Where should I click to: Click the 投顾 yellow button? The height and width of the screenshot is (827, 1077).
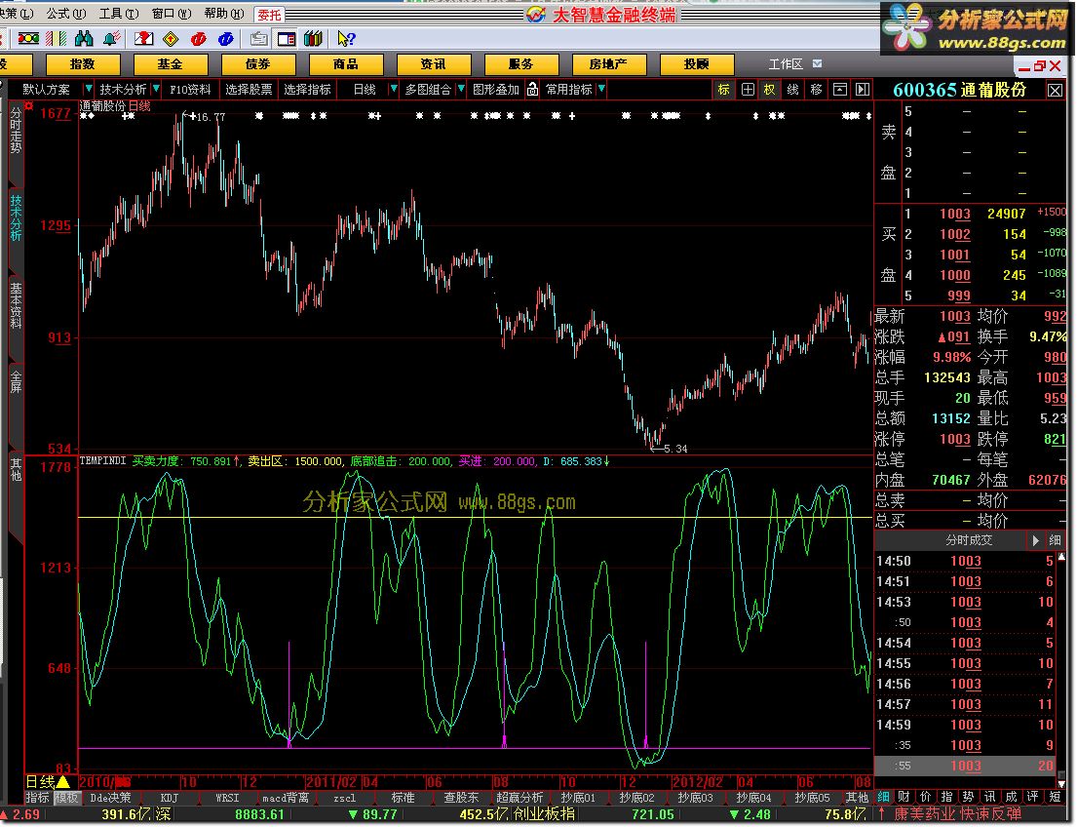coord(697,64)
